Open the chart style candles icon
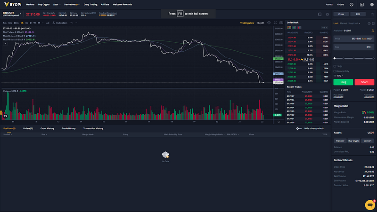The width and height of the screenshot is (377, 212). (48, 23)
